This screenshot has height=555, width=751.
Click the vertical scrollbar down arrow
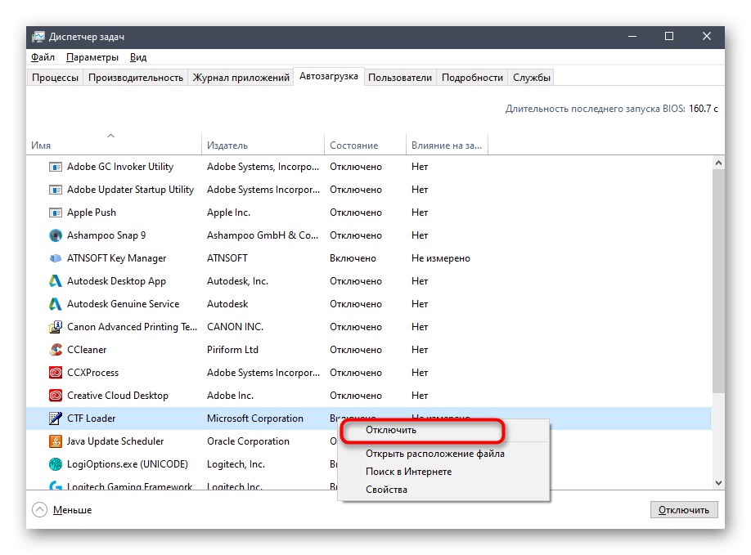coord(718,484)
